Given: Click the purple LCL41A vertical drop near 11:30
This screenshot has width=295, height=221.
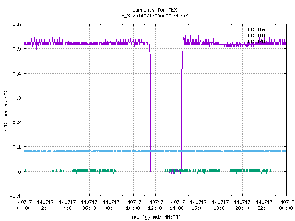Looking at the screenshot, I should click(150, 113).
